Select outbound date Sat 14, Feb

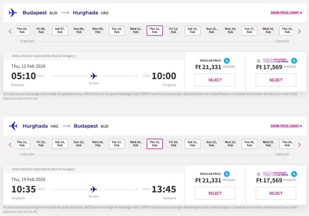click(x=193, y=31)
